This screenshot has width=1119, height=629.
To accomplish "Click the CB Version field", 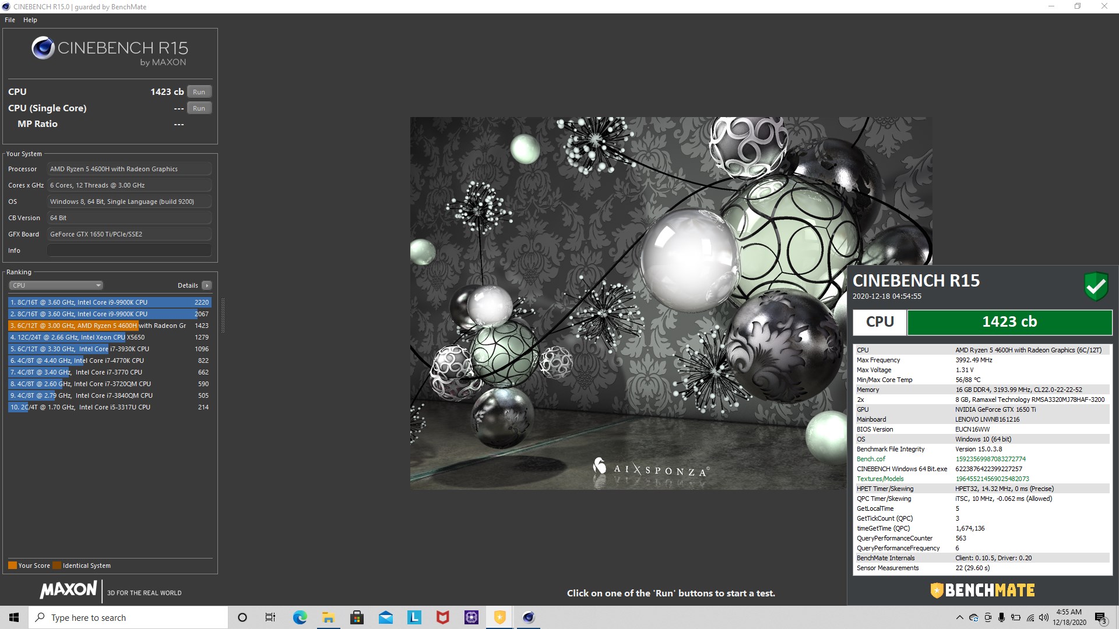I will point(129,218).
